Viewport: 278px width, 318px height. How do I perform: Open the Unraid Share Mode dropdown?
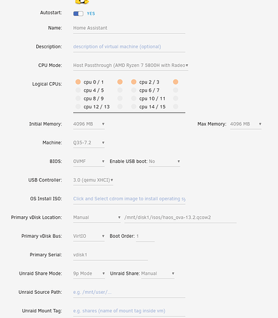tap(89, 273)
